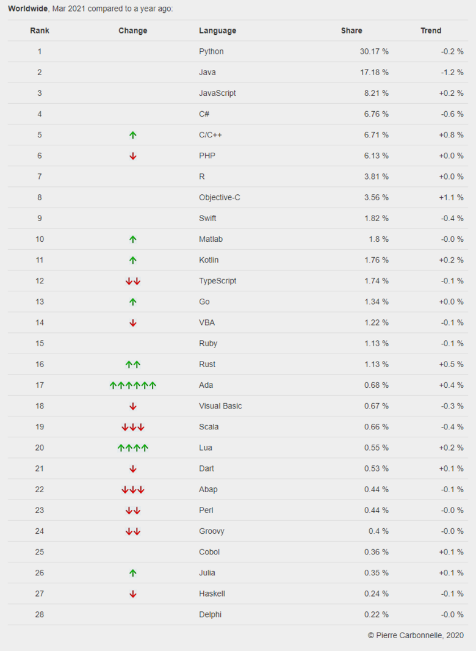
Task: Click the 30.17 % share value
Action: [374, 51]
